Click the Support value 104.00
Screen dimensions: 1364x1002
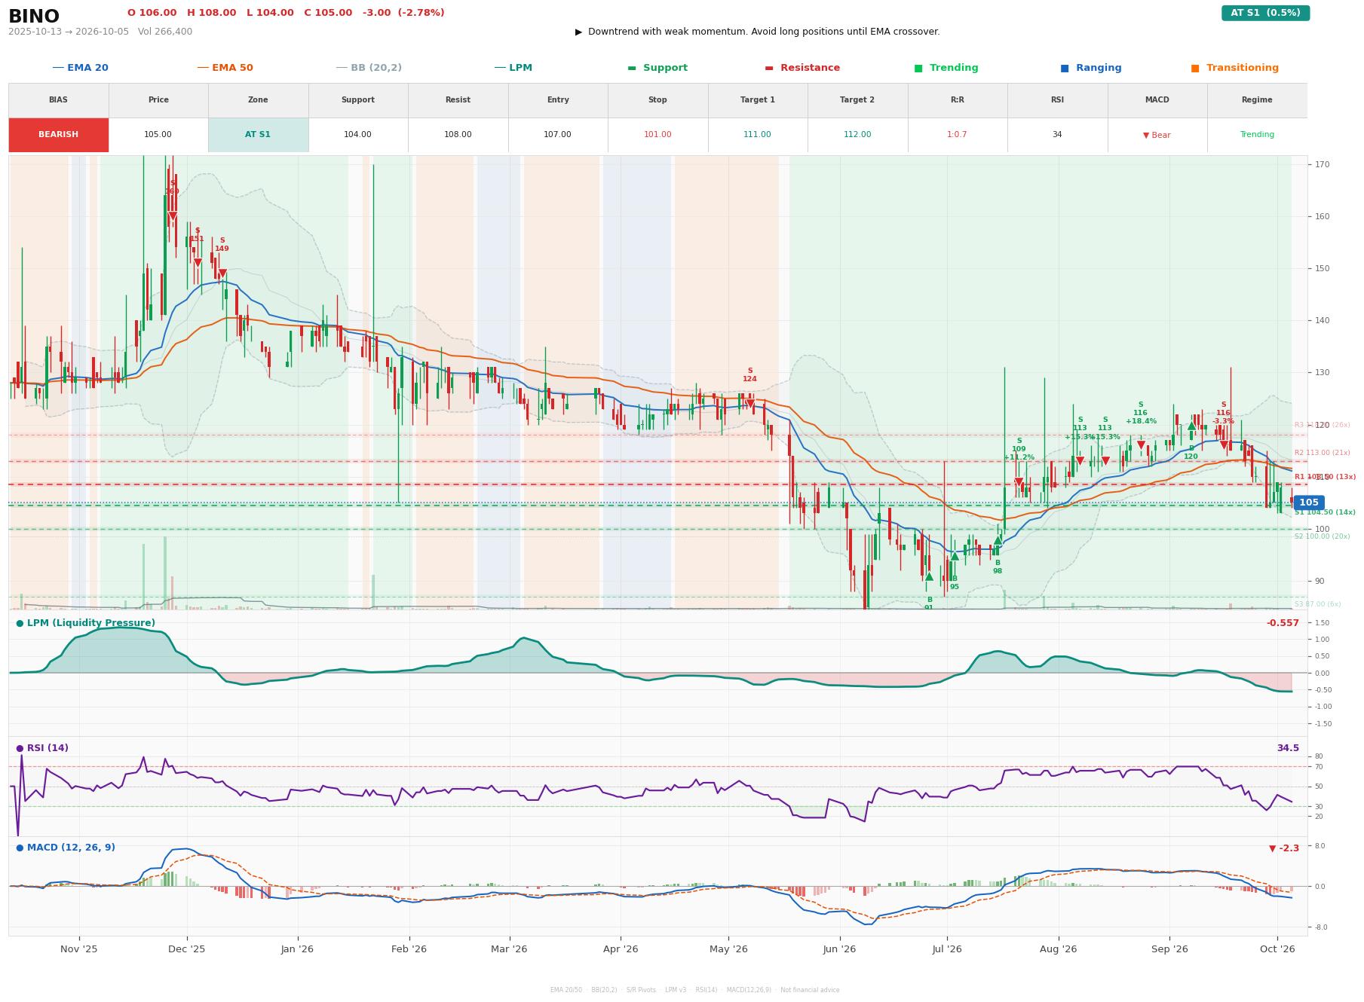point(357,135)
